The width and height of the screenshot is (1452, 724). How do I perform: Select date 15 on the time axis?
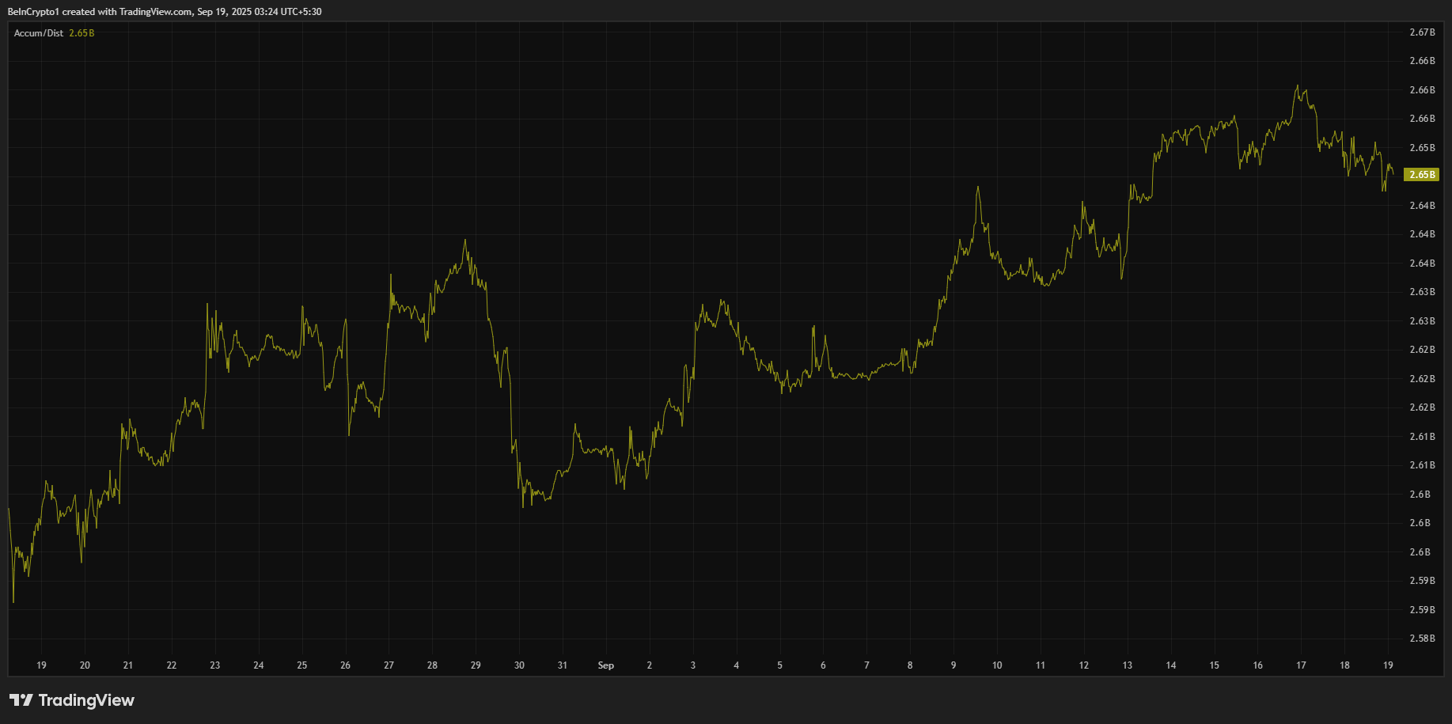point(1214,665)
